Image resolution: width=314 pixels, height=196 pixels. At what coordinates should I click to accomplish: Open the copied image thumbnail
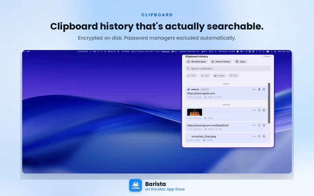194,112
